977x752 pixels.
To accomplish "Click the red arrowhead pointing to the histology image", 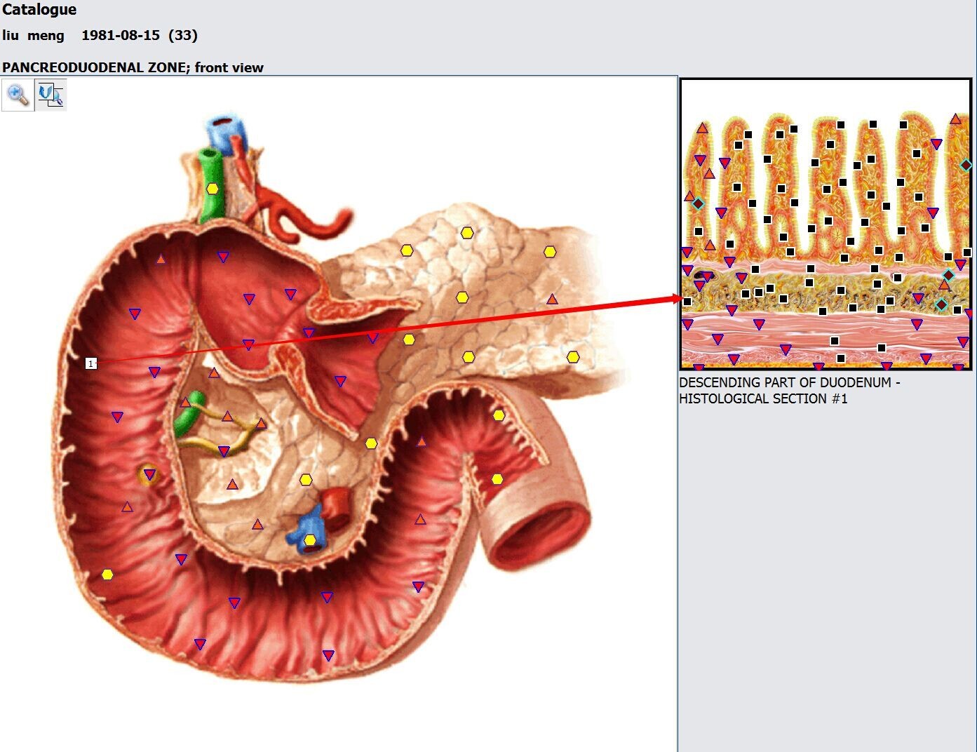I will click(x=676, y=299).
